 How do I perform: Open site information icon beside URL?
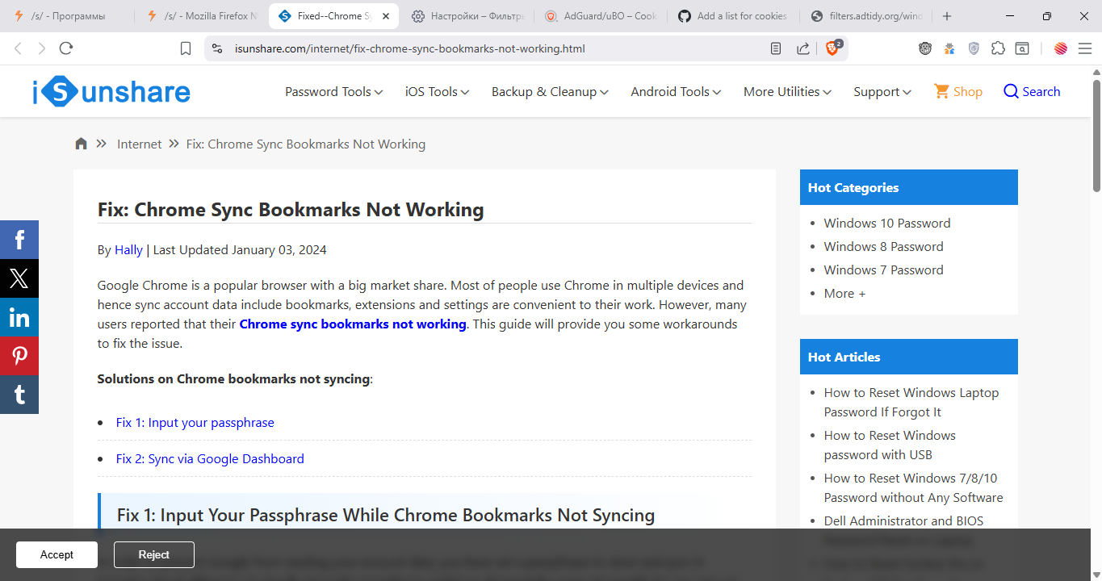[216, 48]
